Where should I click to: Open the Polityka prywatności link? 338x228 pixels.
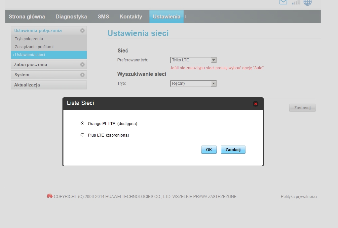pos(299,197)
